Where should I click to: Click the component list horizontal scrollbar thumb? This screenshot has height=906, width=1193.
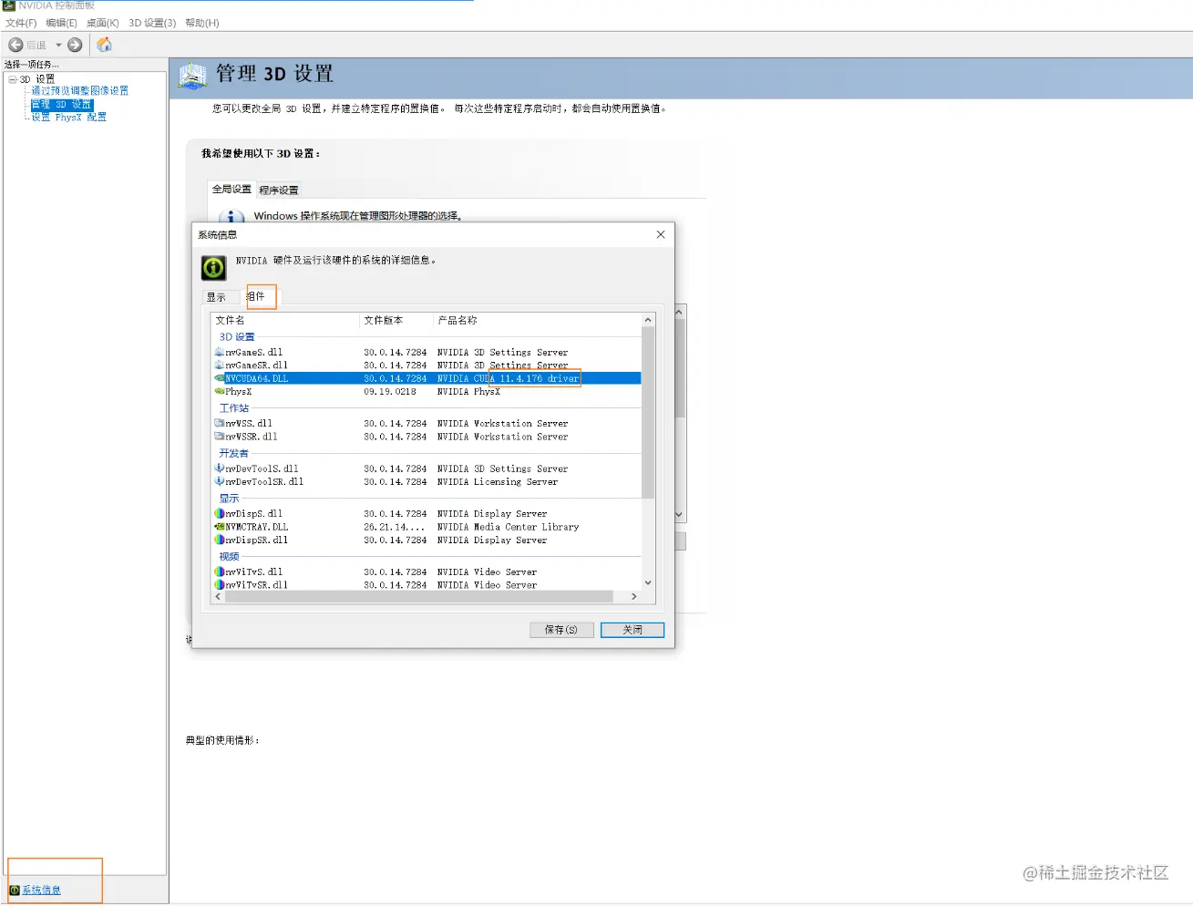419,596
